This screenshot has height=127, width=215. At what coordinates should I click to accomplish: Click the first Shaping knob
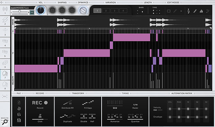[52, 10]
